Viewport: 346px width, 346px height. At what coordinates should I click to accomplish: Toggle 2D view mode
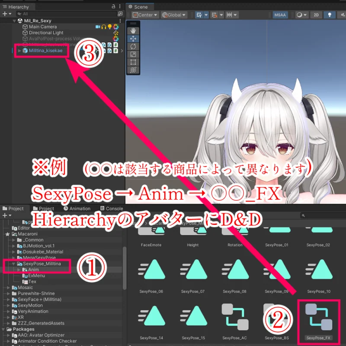(x=316, y=15)
